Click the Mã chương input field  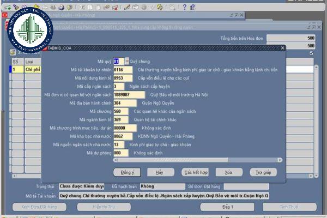coord(121,111)
